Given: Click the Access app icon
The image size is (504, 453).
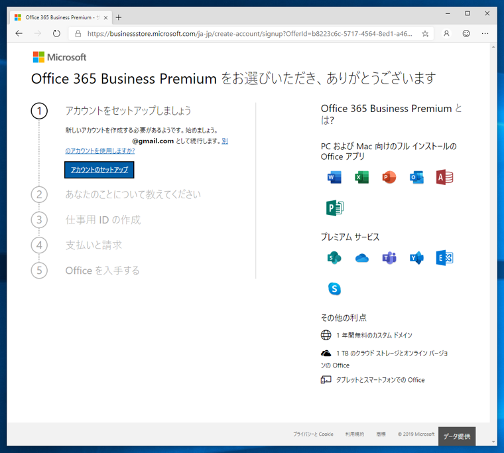Looking at the screenshot, I should pos(444,177).
